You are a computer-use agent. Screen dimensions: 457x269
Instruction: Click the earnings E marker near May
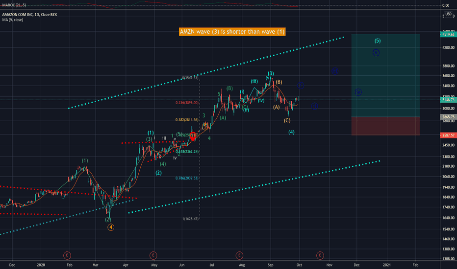click(x=153, y=255)
